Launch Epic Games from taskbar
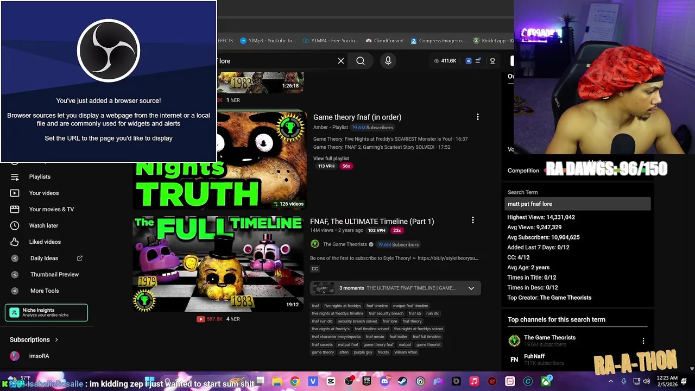The image size is (695, 391). pos(367,381)
